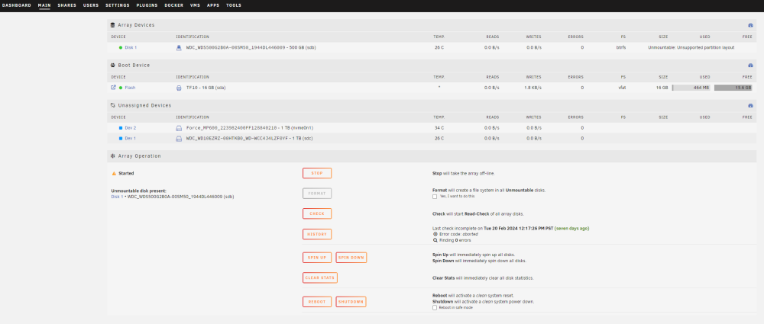Click the Format button
Image resolution: width=764 pixels, height=324 pixels.
pos(317,194)
